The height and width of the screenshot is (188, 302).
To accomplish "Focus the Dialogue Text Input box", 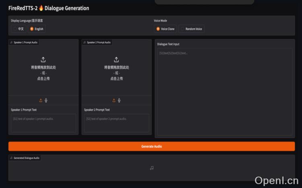I will point(225,92).
